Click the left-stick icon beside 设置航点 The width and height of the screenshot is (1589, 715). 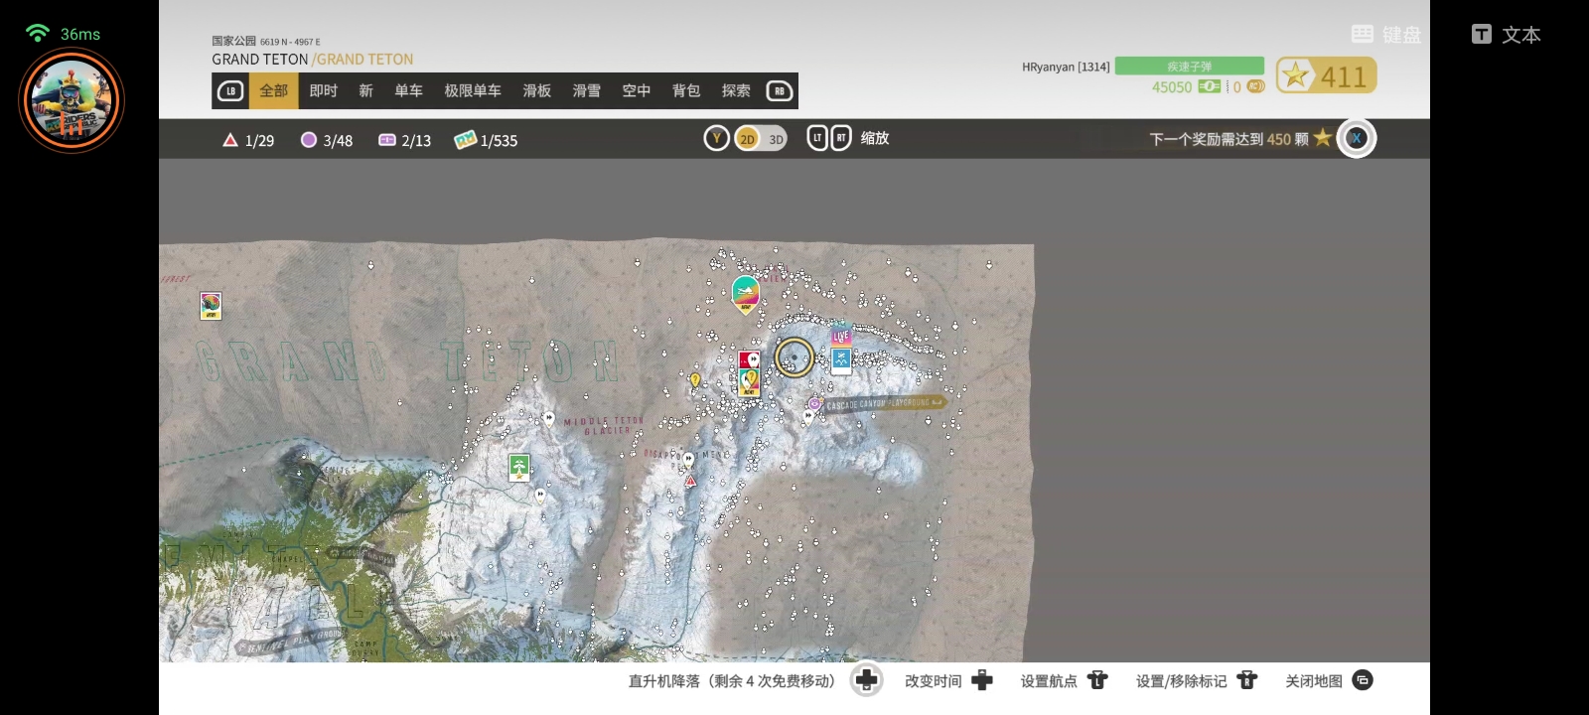1097,680
